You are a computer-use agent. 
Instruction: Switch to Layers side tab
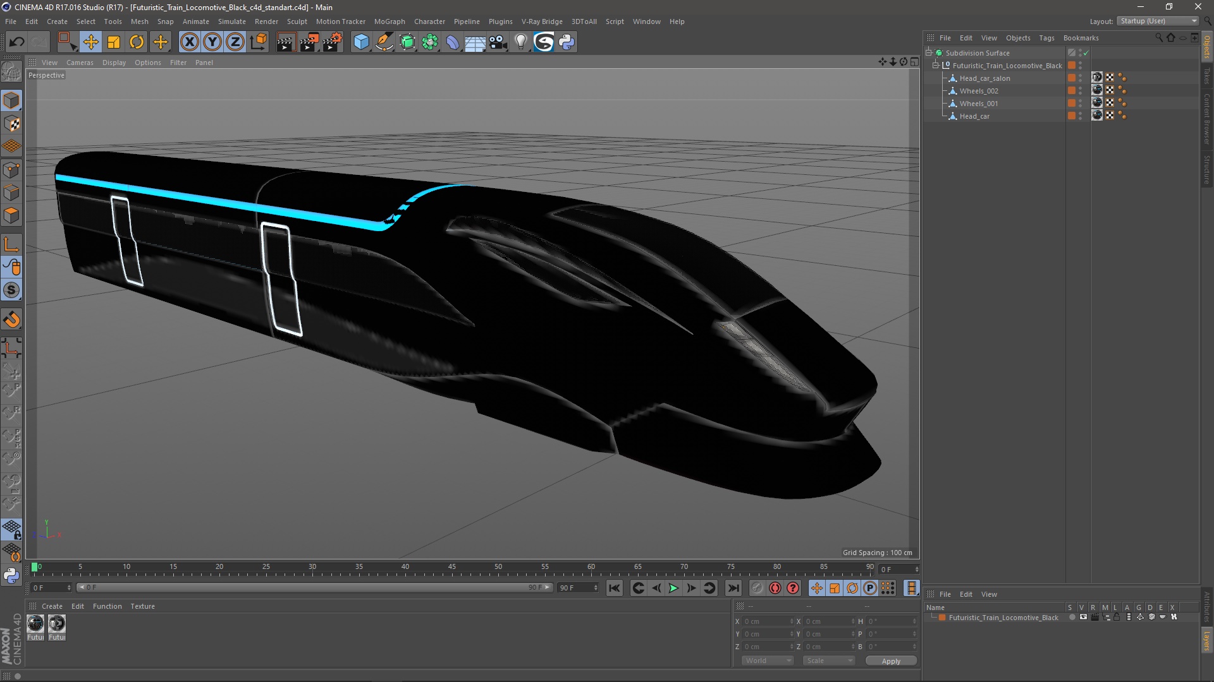(1207, 642)
